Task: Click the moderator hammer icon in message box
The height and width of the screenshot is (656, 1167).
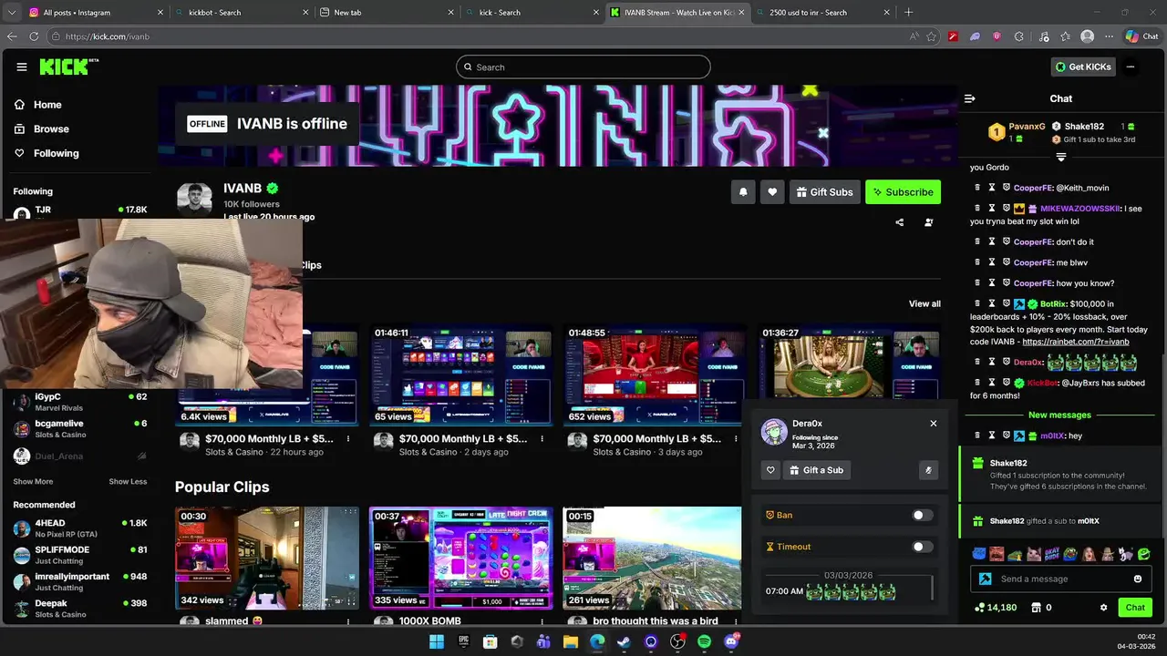Action: [986, 579]
